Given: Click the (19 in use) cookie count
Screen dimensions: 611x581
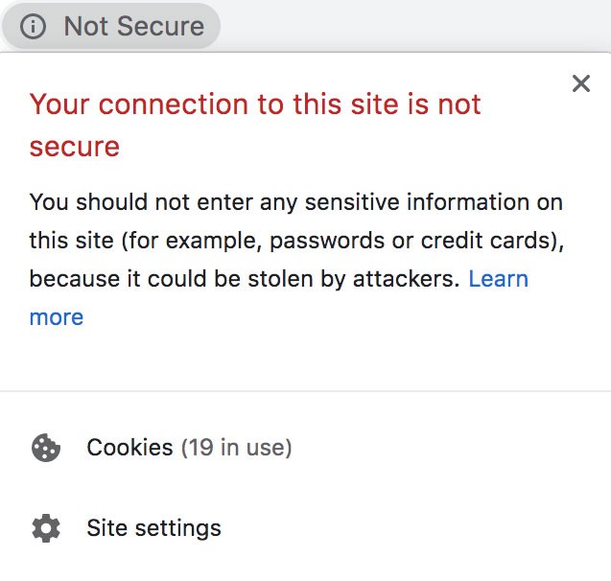Looking at the screenshot, I should tap(237, 448).
